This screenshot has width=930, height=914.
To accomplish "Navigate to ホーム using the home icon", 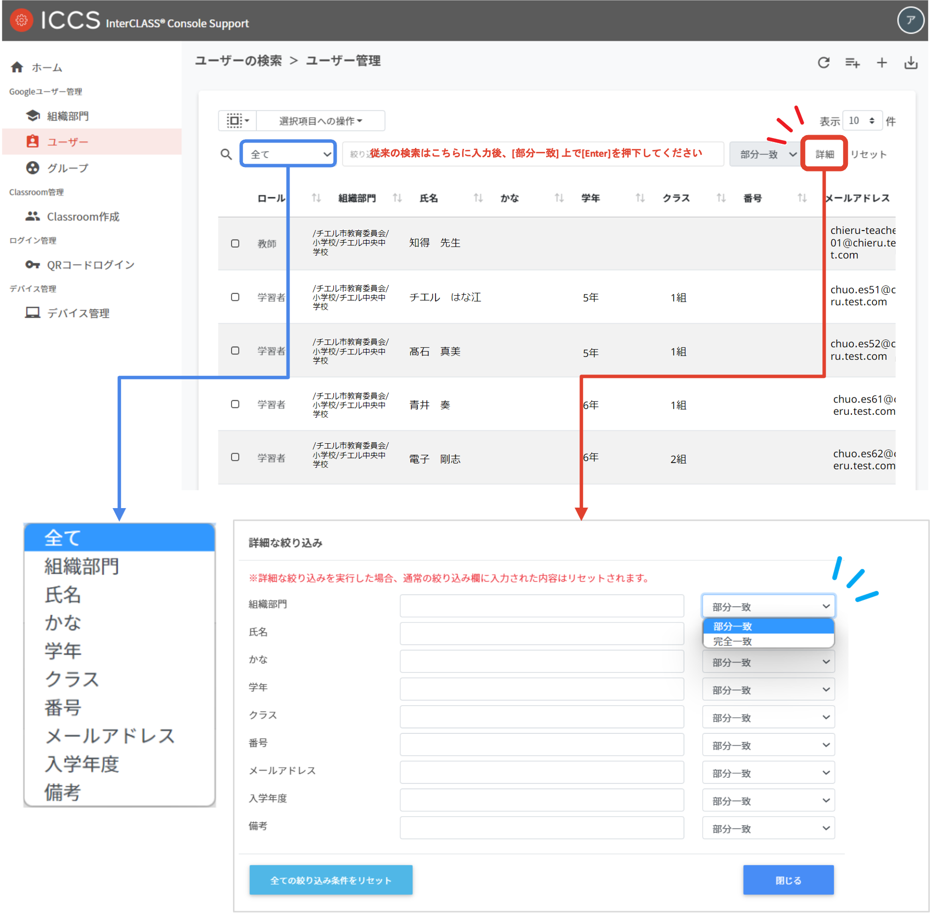I will (17, 67).
